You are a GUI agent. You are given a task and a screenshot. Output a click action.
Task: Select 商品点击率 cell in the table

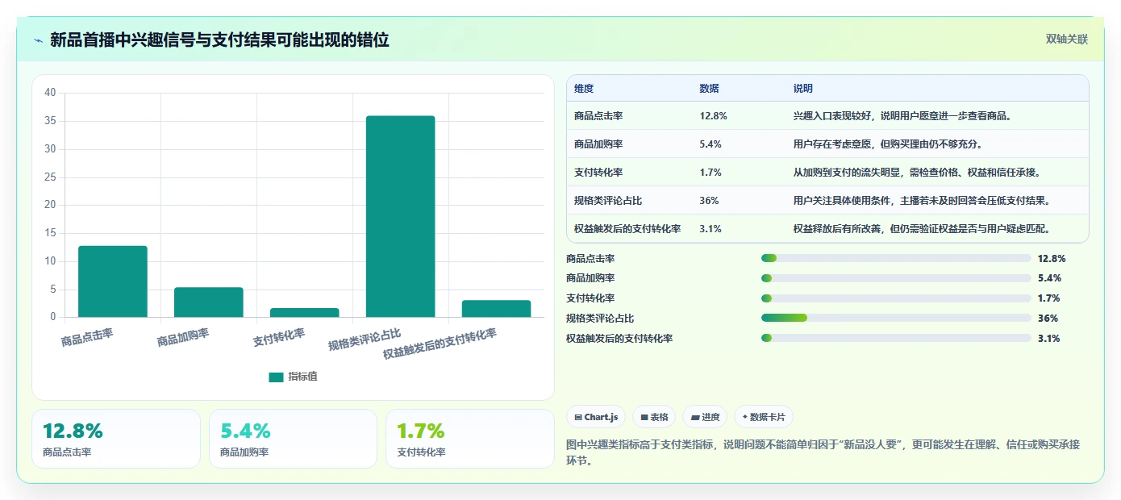(598, 116)
